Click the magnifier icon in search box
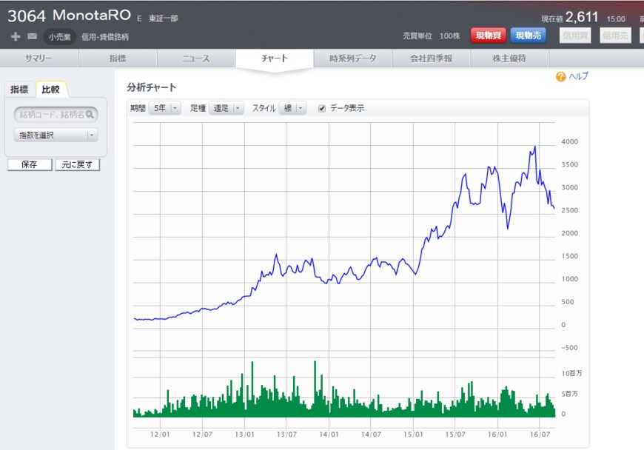The width and height of the screenshot is (644, 450). click(x=90, y=115)
